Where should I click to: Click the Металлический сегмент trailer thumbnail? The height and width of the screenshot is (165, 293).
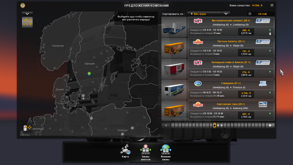point(174,27)
